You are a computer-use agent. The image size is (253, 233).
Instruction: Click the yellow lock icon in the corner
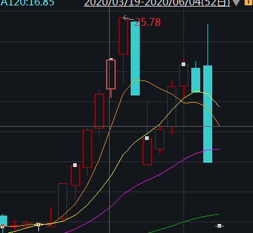click(248, 2)
